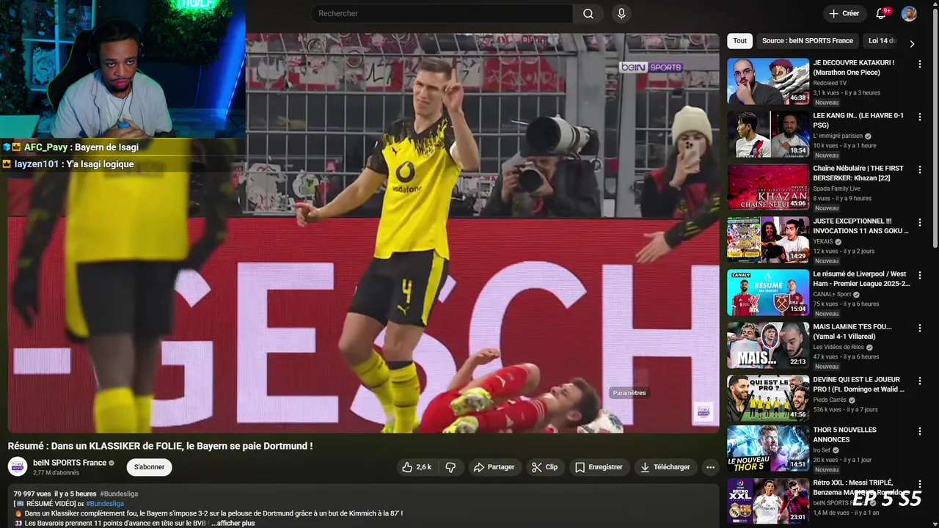Open options menu for KATAKURI video
The image size is (939, 528).
pos(919,64)
